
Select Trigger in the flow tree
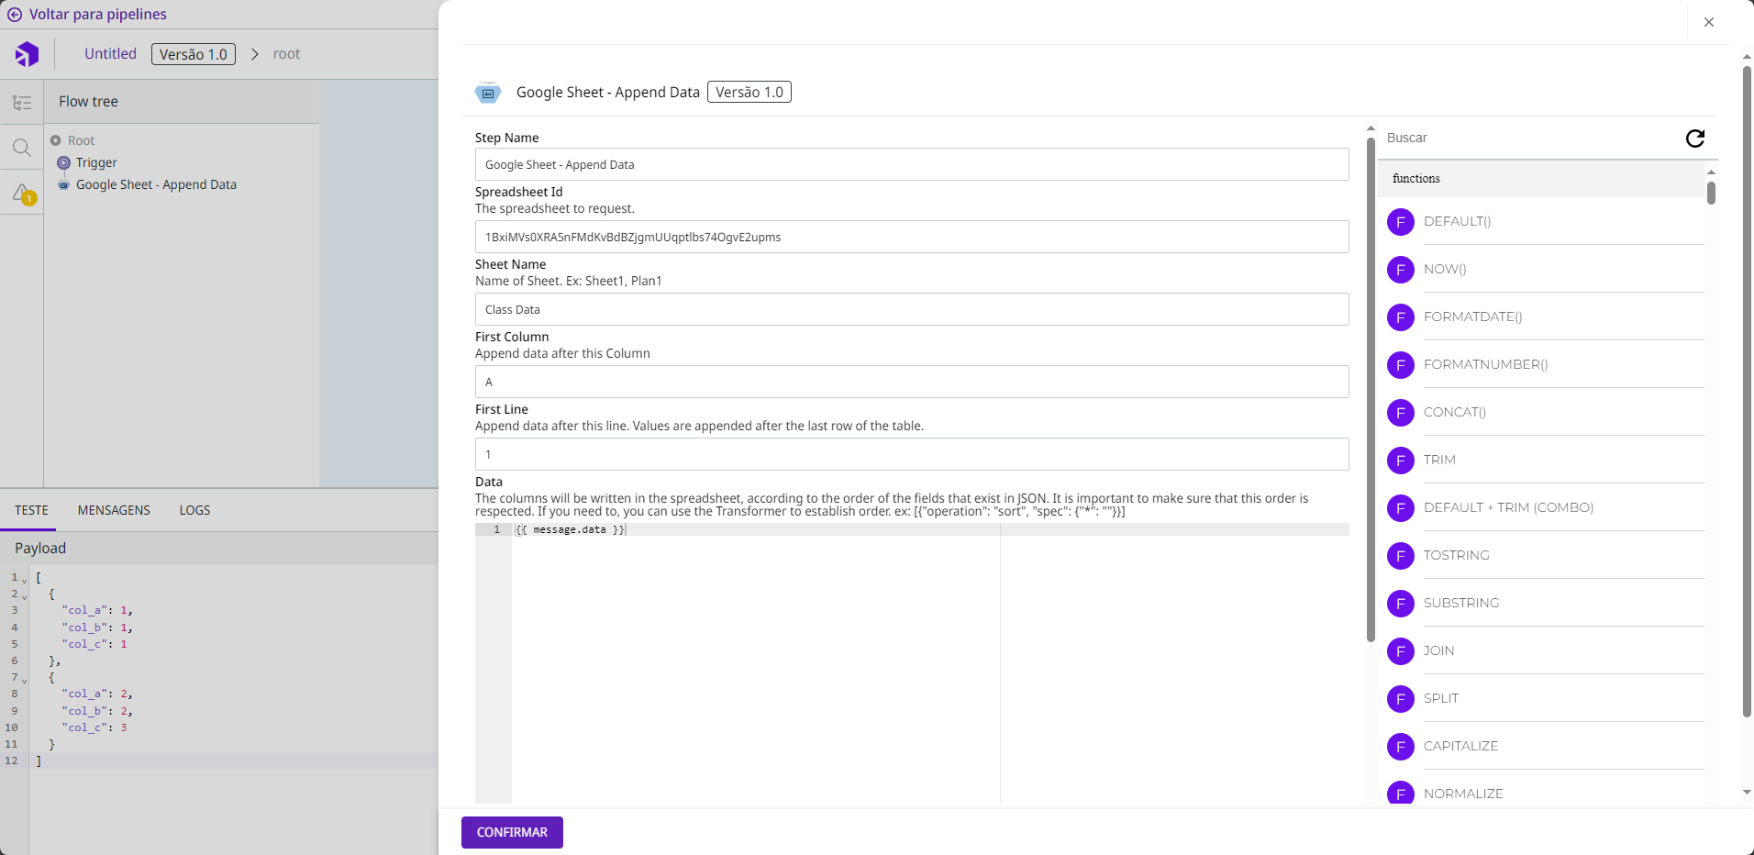click(x=96, y=162)
